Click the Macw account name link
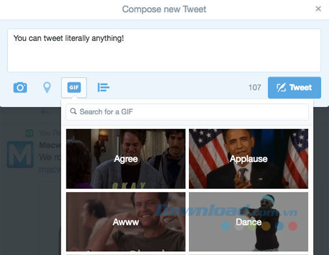The height and width of the screenshot is (255, 329). click(x=50, y=145)
